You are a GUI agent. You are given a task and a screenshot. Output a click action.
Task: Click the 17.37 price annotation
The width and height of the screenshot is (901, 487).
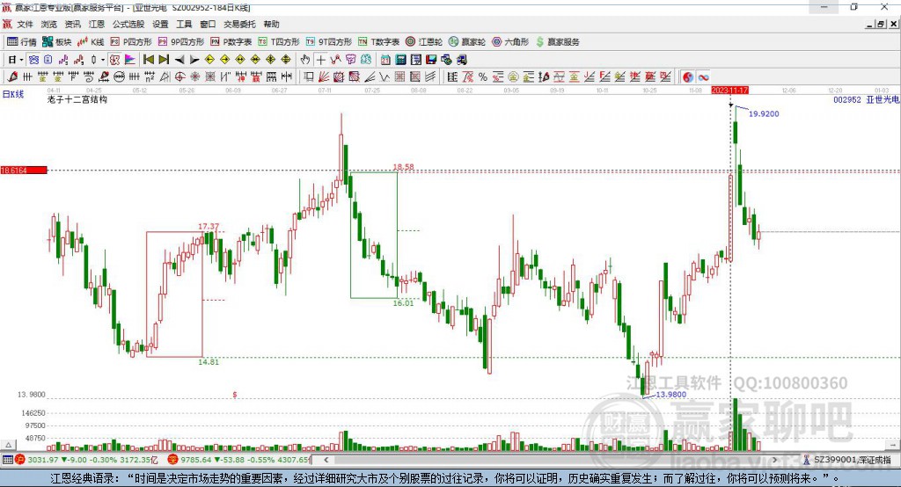coord(208,226)
